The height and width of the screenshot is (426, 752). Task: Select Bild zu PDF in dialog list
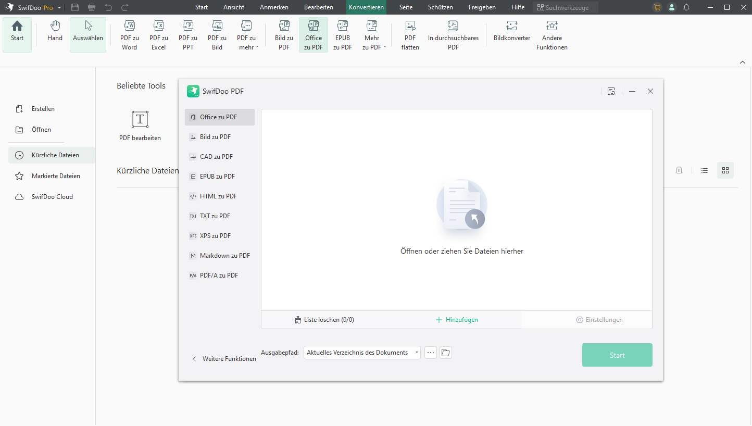[x=220, y=137]
